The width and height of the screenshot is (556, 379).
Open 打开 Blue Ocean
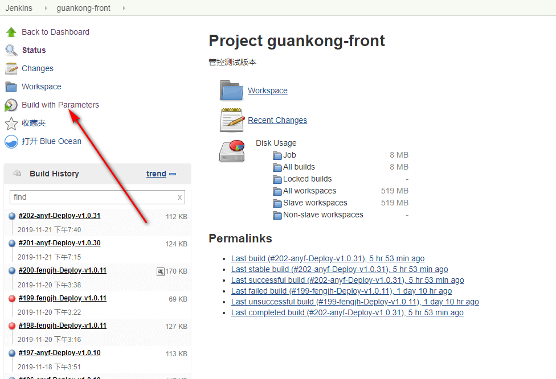tap(51, 141)
